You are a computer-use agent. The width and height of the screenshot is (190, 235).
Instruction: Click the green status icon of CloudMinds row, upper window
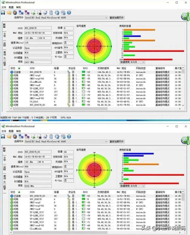click(x=12, y=82)
